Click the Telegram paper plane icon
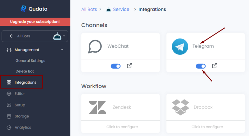The height and width of the screenshot is (136, 249). coord(180,47)
